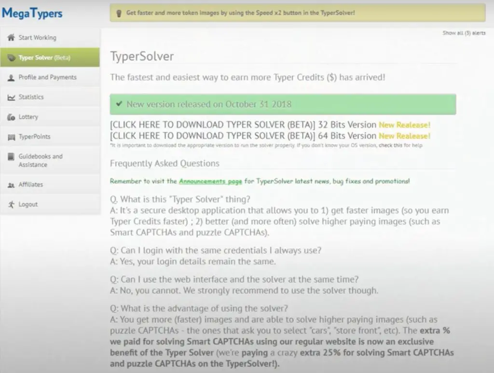
Task: Select Typer Solver (Beta) in the sidebar
Action: coord(50,57)
